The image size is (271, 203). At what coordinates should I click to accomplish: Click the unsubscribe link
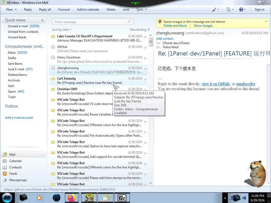pyautogui.click(x=246, y=84)
